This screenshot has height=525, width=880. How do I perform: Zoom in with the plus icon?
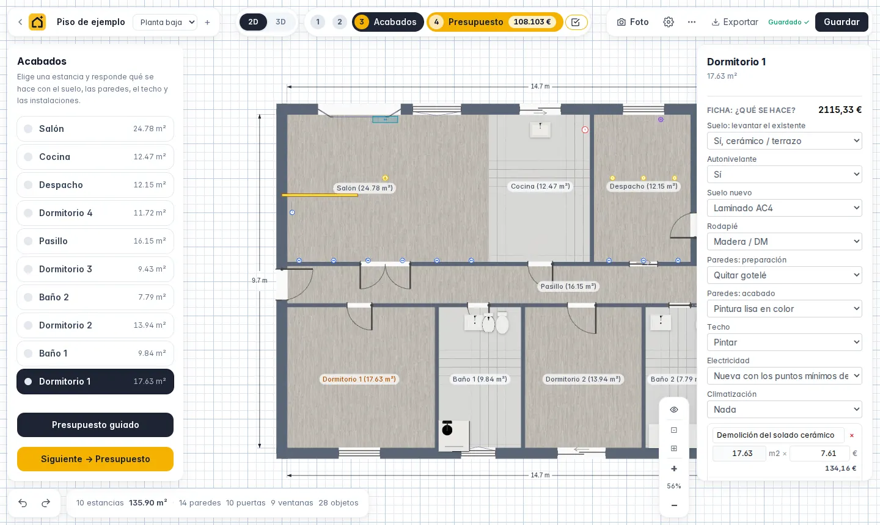674,469
